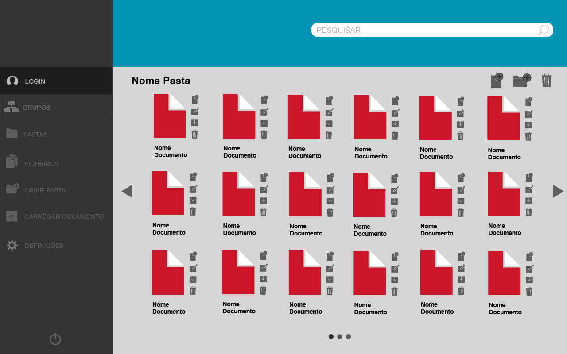This screenshot has height=354, width=567.
Task: Click the large trash icon in folder header
Action: (x=547, y=81)
